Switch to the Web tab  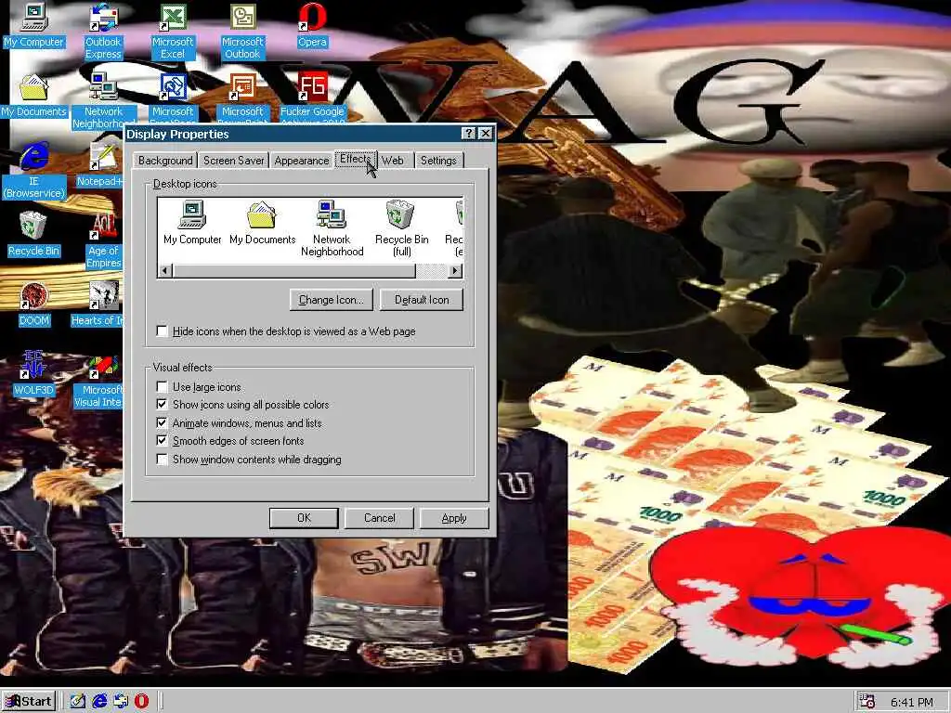click(x=393, y=160)
